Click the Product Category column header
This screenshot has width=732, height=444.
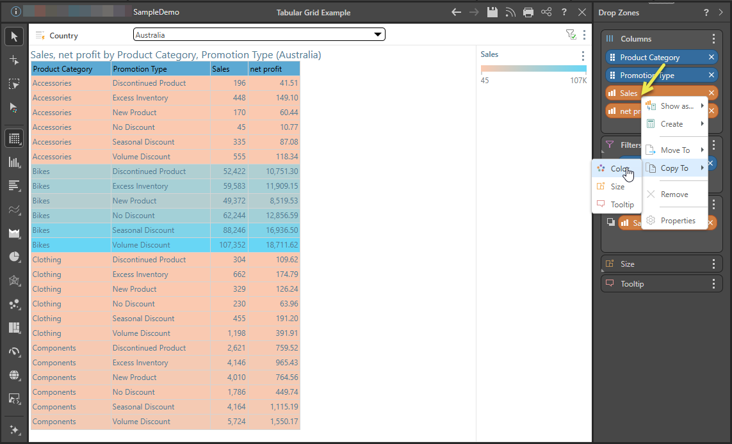[63, 69]
